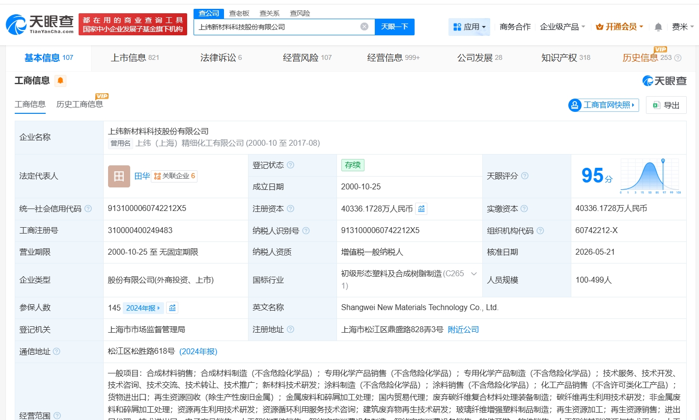The height and width of the screenshot is (420, 699).
Task: Click help icon next to 注册资本 label
Action: coord(290,209)
